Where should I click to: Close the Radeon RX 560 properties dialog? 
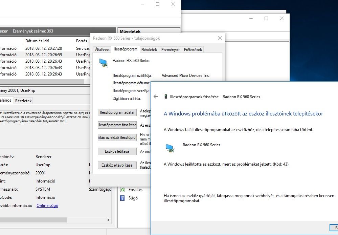tap(220, 38)
